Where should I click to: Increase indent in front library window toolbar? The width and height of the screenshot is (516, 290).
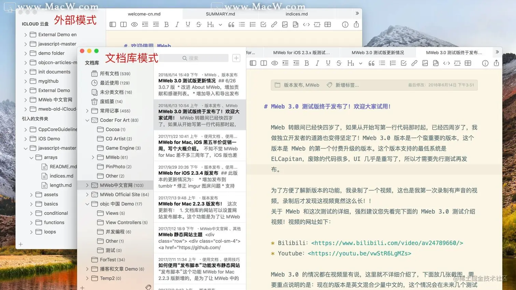[x=285, y=63]
